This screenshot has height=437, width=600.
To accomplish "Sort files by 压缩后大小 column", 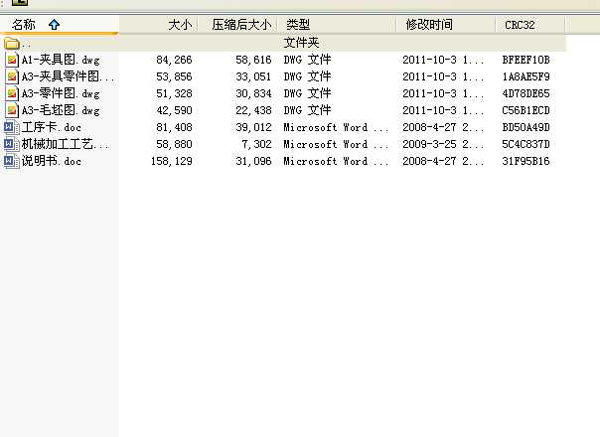I will point(237,25).
